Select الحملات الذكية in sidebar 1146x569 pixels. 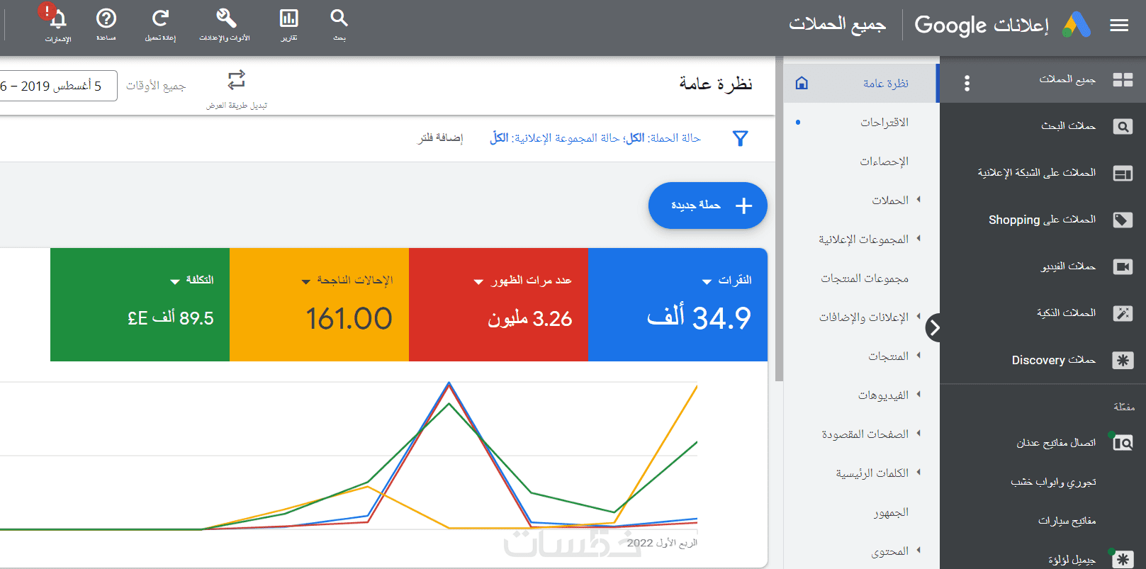(1066, 312)
